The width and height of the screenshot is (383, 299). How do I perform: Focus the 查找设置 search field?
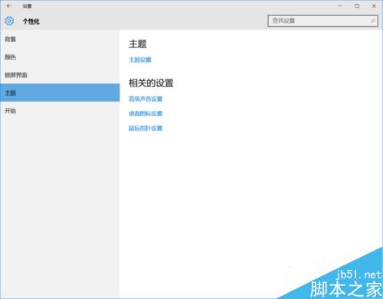tap(322, 21)
